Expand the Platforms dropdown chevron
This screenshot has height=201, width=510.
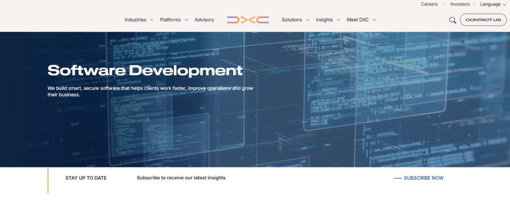point(187,20)
